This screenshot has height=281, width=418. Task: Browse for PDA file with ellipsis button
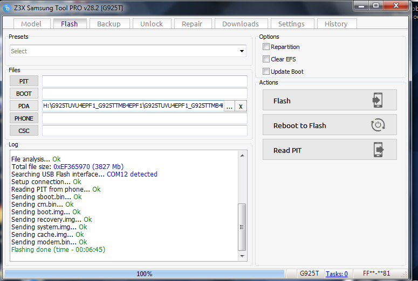click(x=229, y=106)
